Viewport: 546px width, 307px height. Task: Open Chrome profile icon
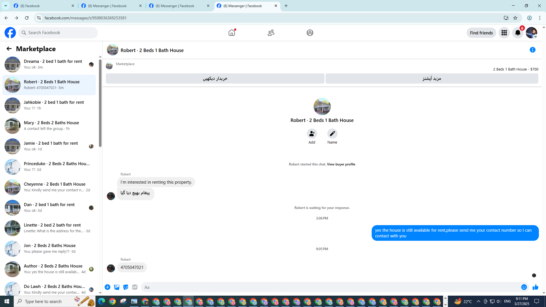pos(530,18)
